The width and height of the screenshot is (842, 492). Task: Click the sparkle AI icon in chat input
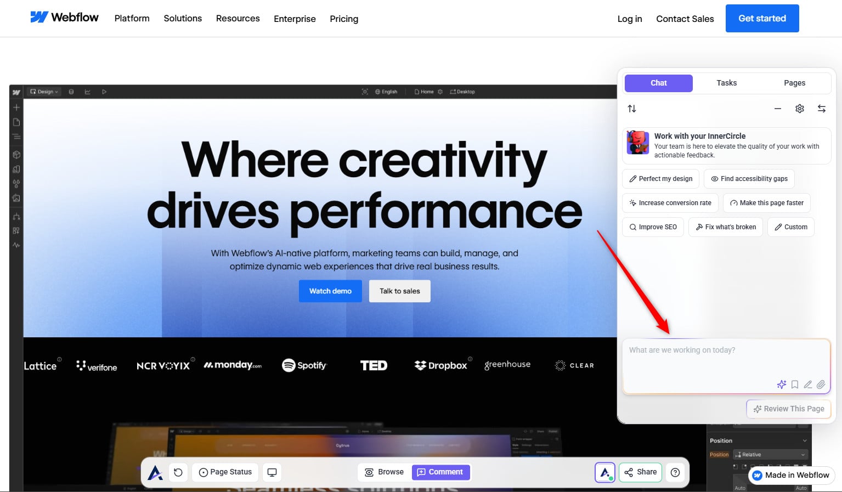point(781,384)
